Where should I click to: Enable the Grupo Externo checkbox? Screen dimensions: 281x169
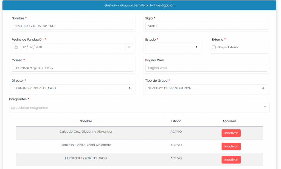[214, 48]
